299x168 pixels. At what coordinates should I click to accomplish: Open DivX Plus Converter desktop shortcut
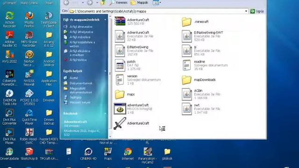9,117
